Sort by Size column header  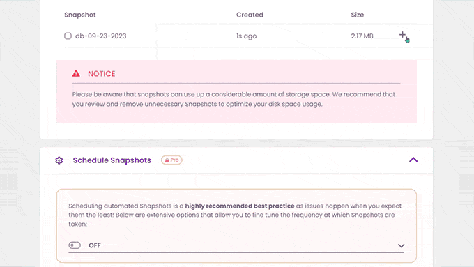tap(358, 15)
